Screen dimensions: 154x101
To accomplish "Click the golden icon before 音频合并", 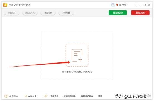I will 46,96.
